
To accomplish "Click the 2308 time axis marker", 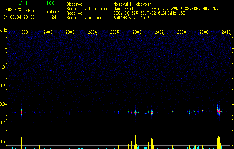I will click(x=182, y=32).
